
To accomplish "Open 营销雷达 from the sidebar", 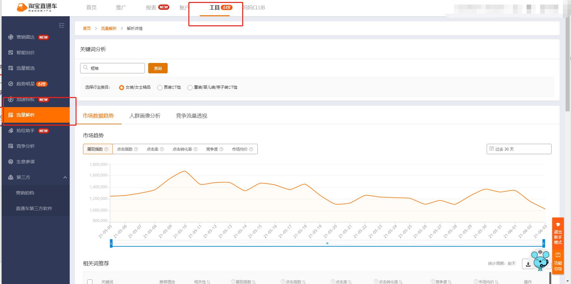I will [x=26, y=37].
